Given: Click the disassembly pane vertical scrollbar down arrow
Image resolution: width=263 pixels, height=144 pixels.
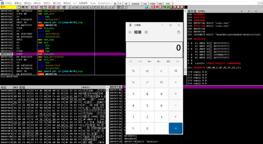Looking at the screenshot, I should [185, 73].
